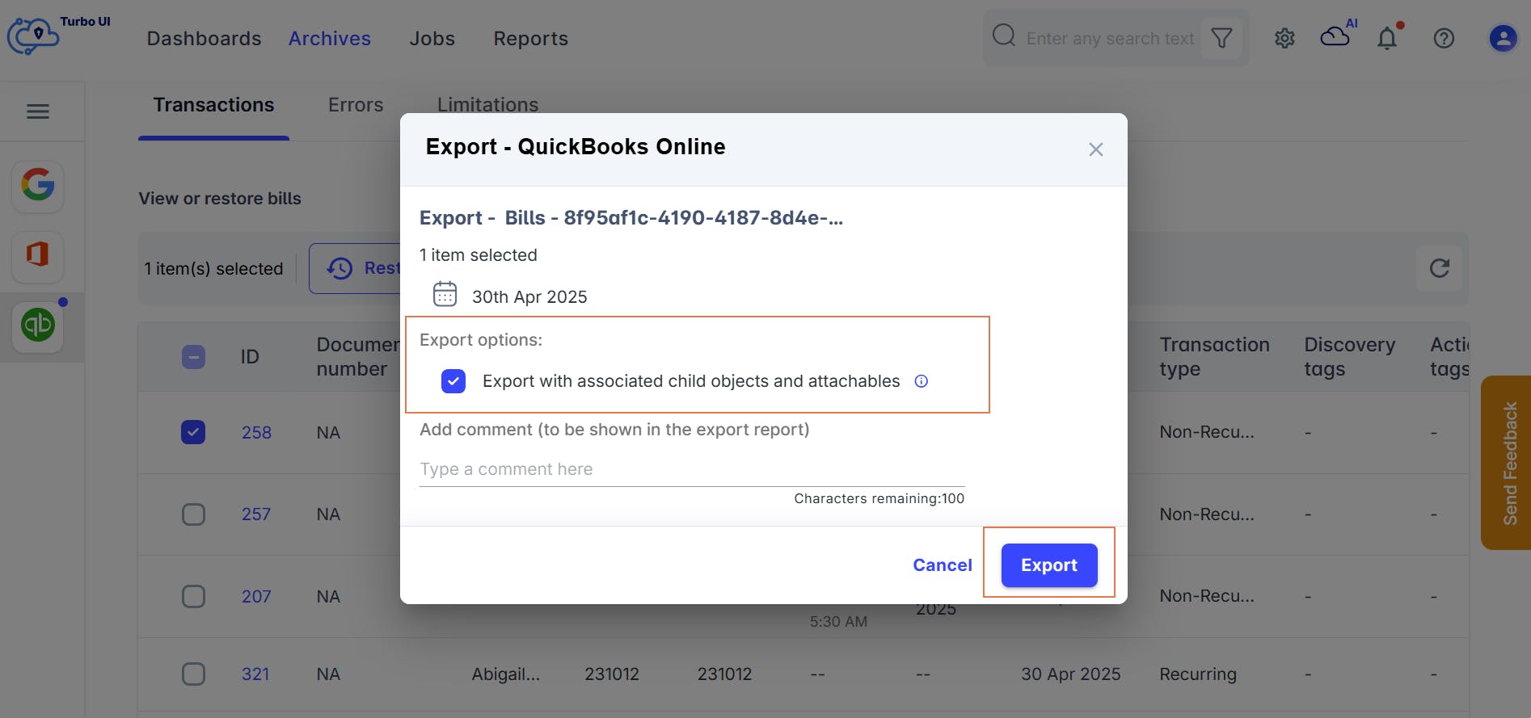Uncheck row 258 checkbox
This screenshot has width=1531, height=718.
pos(193,432)
